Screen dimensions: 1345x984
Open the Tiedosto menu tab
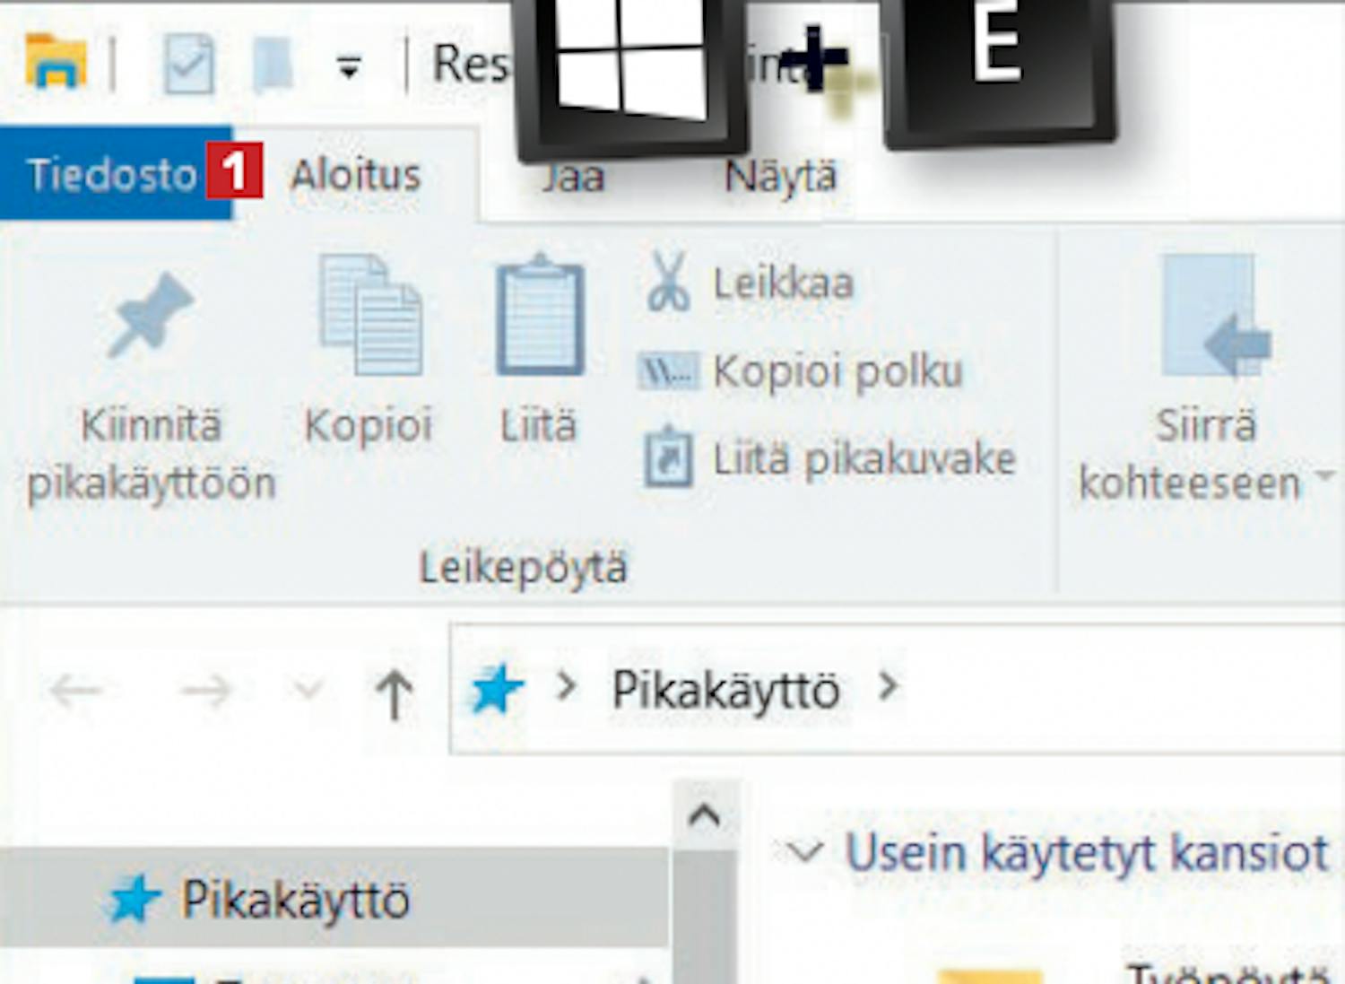tap(116, 173)
